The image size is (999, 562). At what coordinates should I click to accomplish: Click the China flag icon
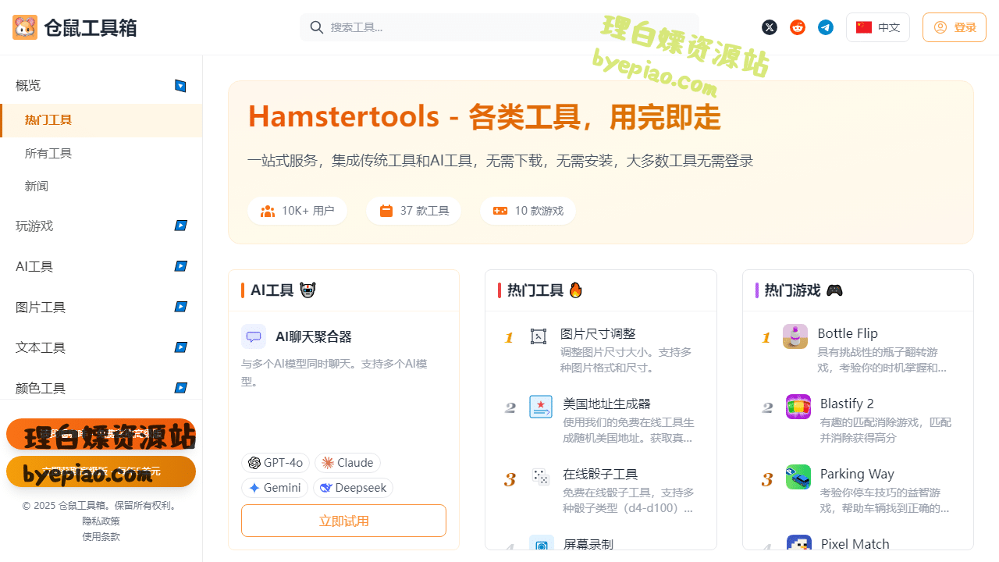point(863,27)
